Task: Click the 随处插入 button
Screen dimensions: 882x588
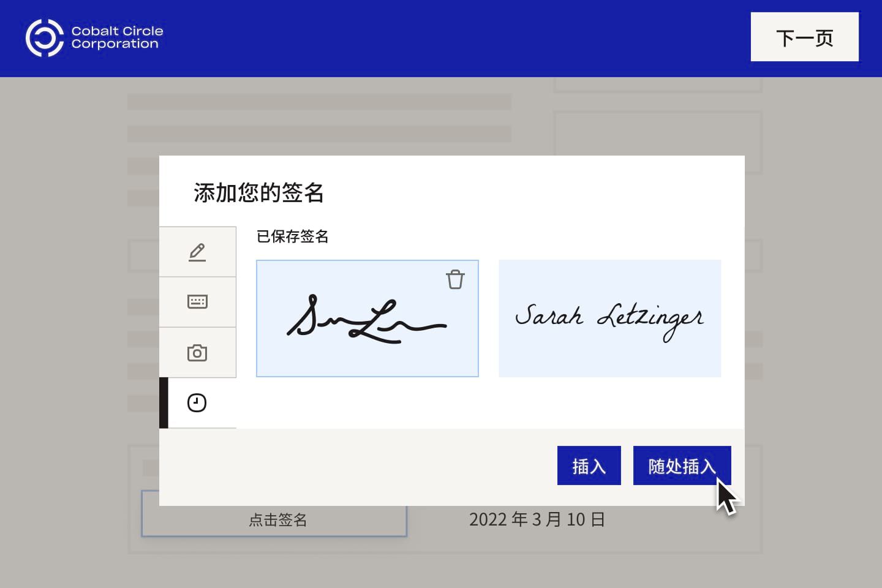Action: point(682,466)
